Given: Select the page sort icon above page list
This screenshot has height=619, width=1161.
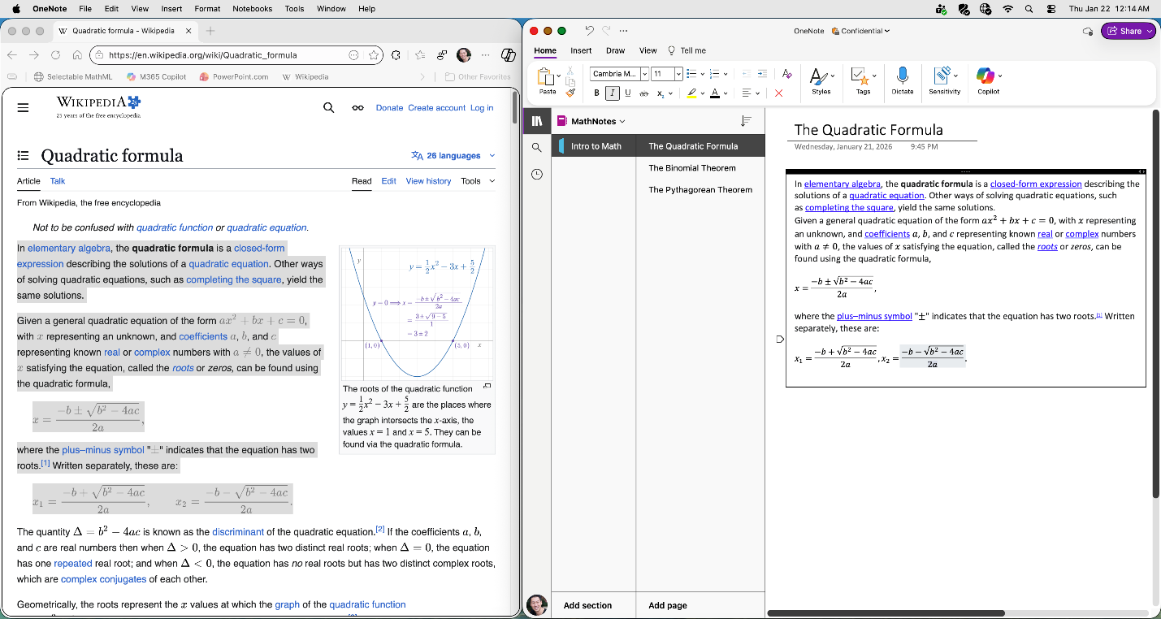Looking at the screenshot, I should [x=746, y=120].
